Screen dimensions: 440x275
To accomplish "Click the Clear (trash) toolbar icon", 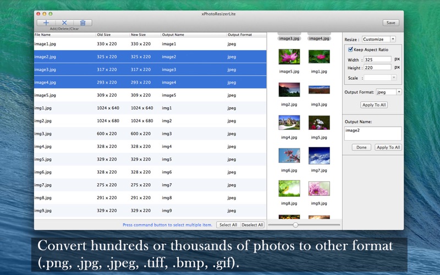I will [83, 23].
